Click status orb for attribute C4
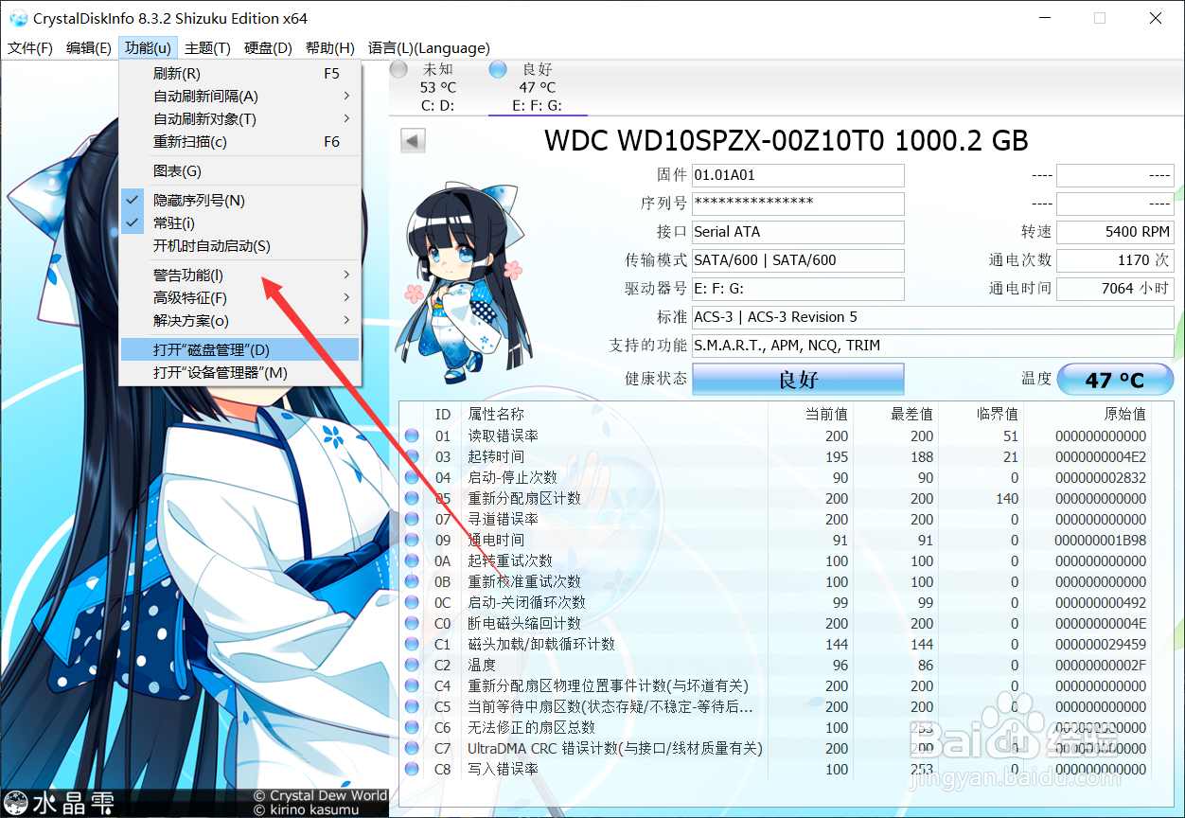Image resolution: width=1185 pixels, height=818 pixels. (412, 686)
